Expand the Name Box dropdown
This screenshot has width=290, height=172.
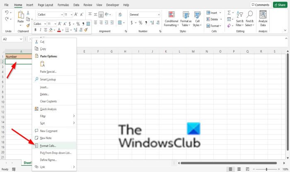coord(21,39)
